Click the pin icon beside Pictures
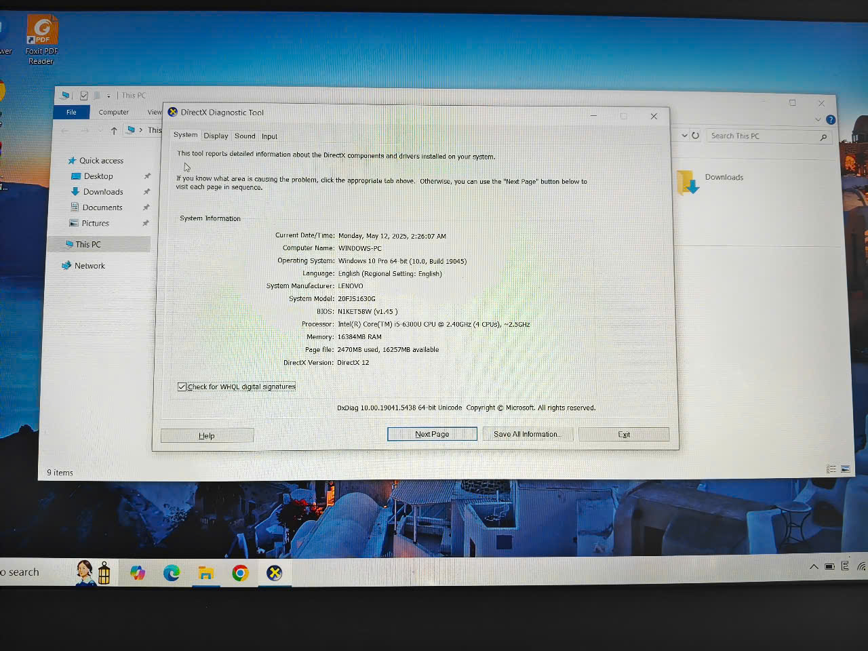The height and width of the screenshot is (651, 868). (145, 223)
